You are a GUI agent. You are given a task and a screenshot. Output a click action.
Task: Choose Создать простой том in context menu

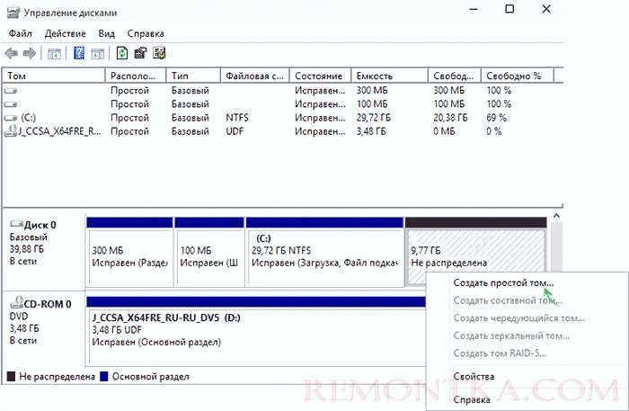(503, 283)
